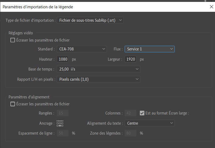Click the Réglages vidéo section label
The width and height of the screenshot is (215, 148).
pyautogui.click(x=21, y=33)
